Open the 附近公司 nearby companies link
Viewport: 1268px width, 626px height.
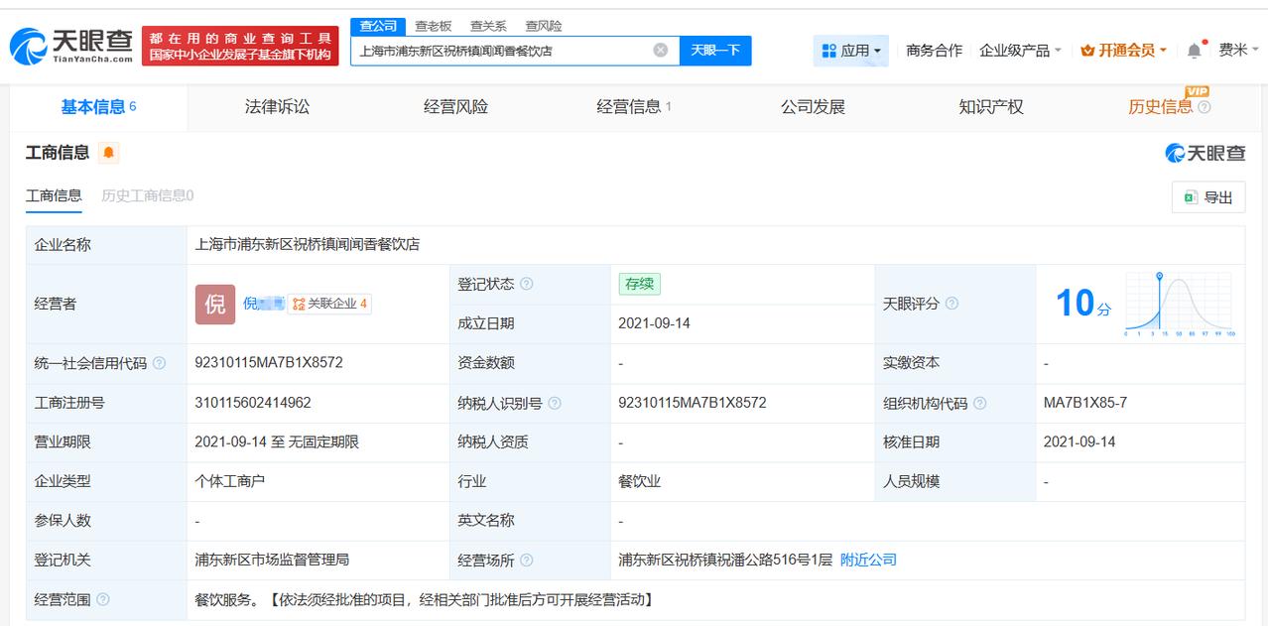point(868,561)
